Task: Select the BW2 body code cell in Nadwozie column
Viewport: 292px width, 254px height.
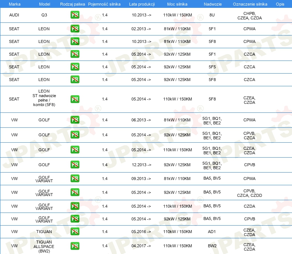Action: click(x=212, y=246)
